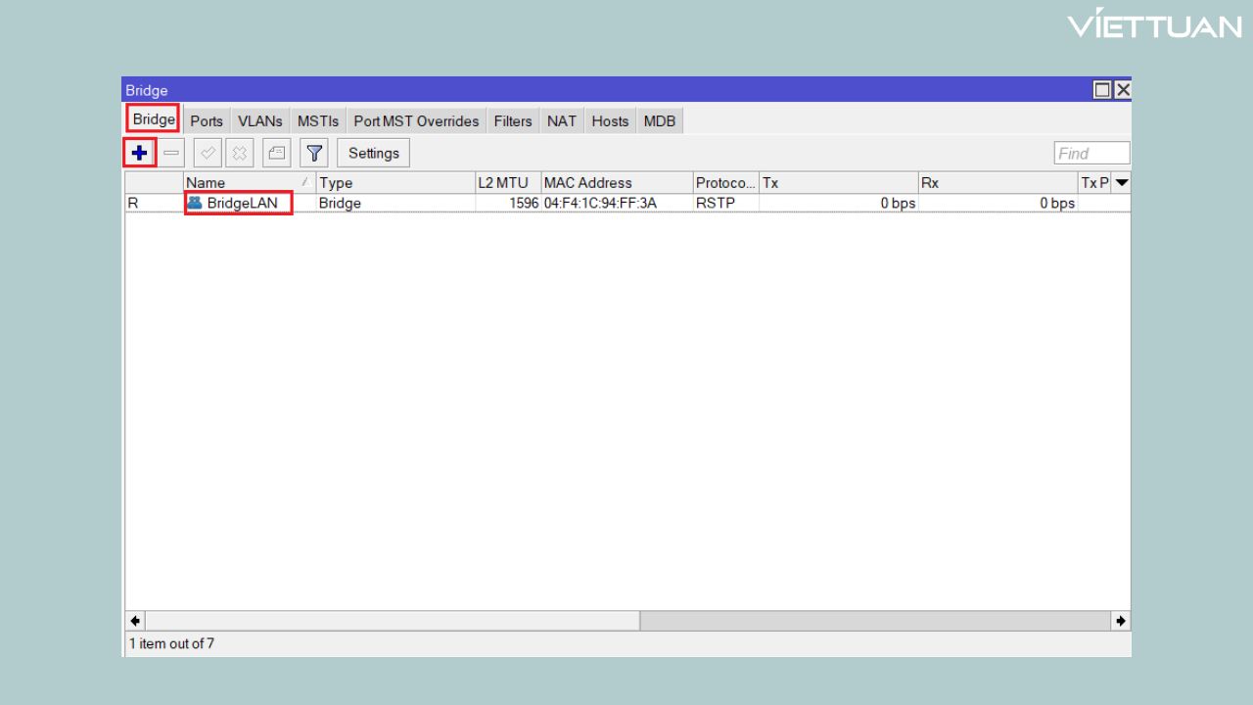Image resolution: width=1253 pixels, height=705 pixels.
Task: Switch to the Ports tab
Action: coord(206,119)
